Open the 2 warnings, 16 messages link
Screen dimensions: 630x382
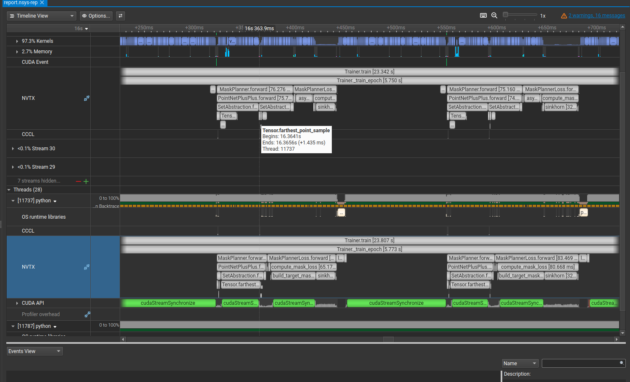coord(597,16)
